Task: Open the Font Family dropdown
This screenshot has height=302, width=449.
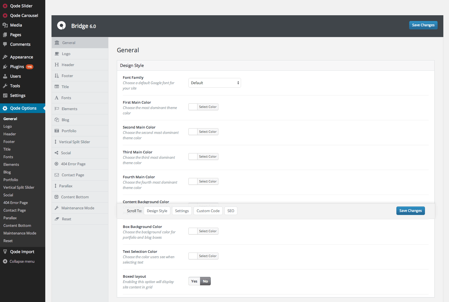Action: (215, 83)
